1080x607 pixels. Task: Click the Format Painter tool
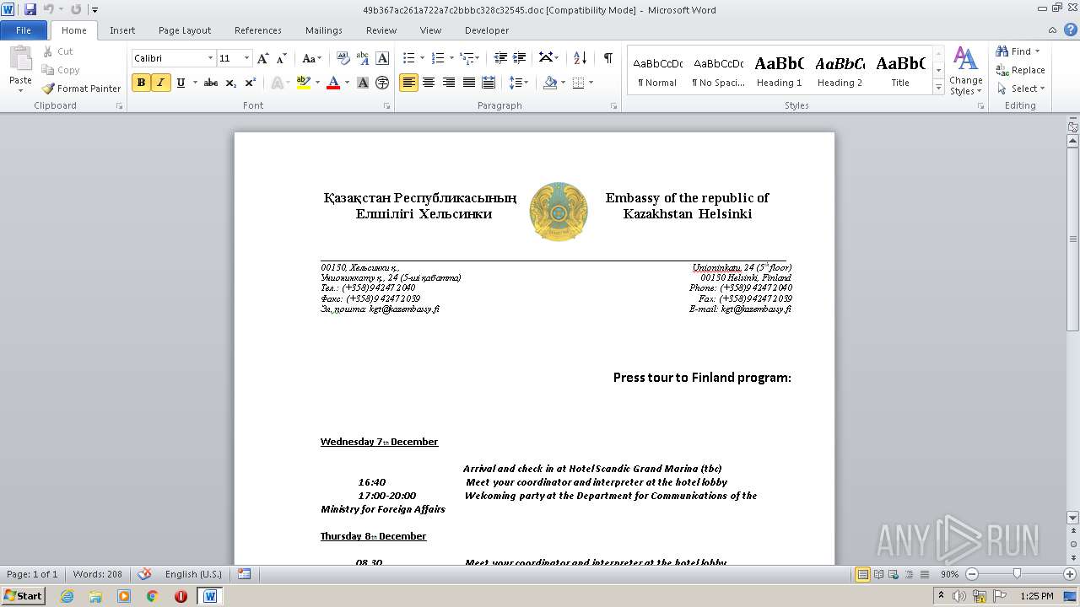click(x=81, y=89)
